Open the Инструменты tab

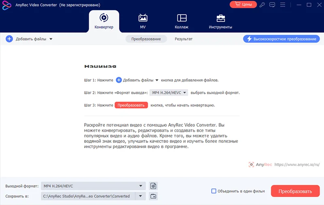pos(220,21)
